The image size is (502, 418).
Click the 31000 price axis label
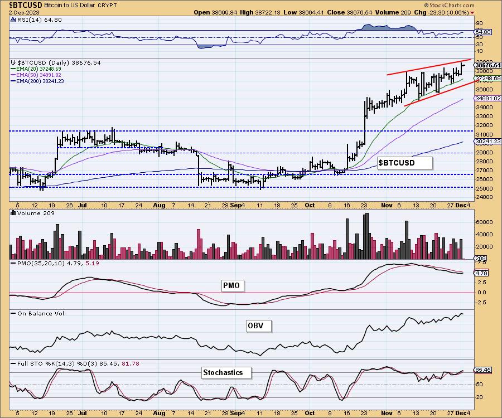pyautogui.click(x=484, y=135)
